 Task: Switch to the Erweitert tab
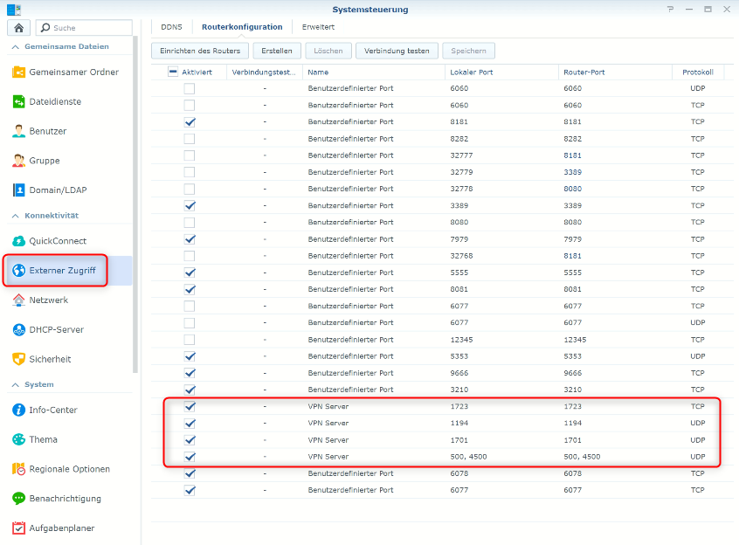318,27
